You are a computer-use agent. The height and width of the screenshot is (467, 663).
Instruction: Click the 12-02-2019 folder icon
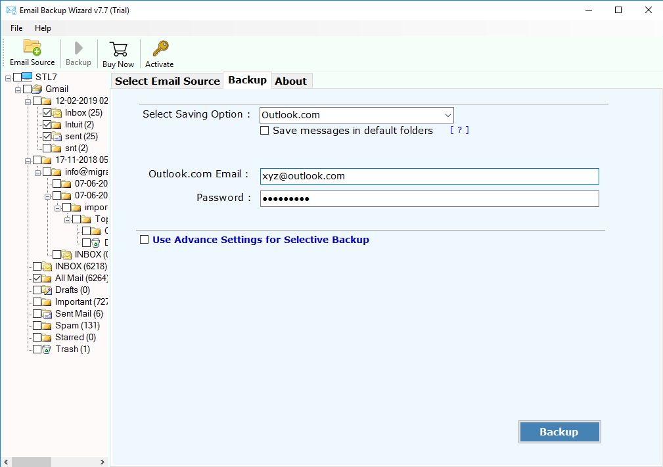(x=47, y=101)
